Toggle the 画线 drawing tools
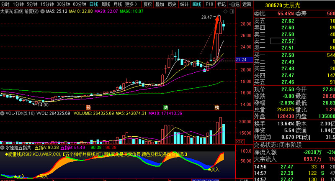Image resolution: width=335 pixels, height=181 pixels. [197, 4]
